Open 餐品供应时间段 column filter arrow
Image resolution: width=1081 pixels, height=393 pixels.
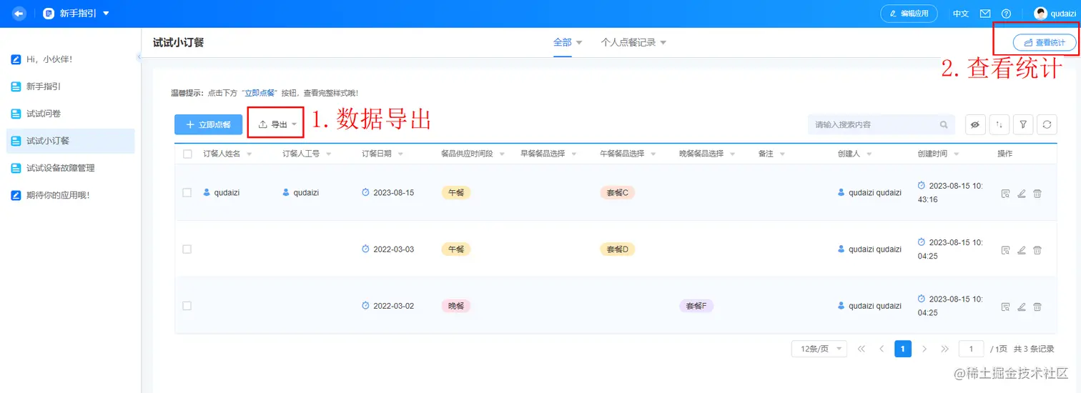(502, 154)
